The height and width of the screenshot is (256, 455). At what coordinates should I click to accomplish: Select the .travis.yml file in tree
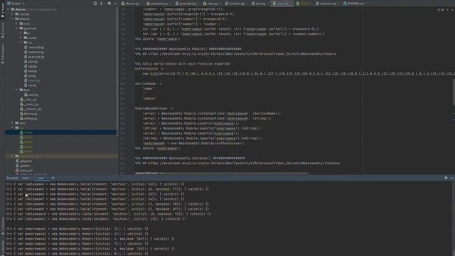click(24, 171)
